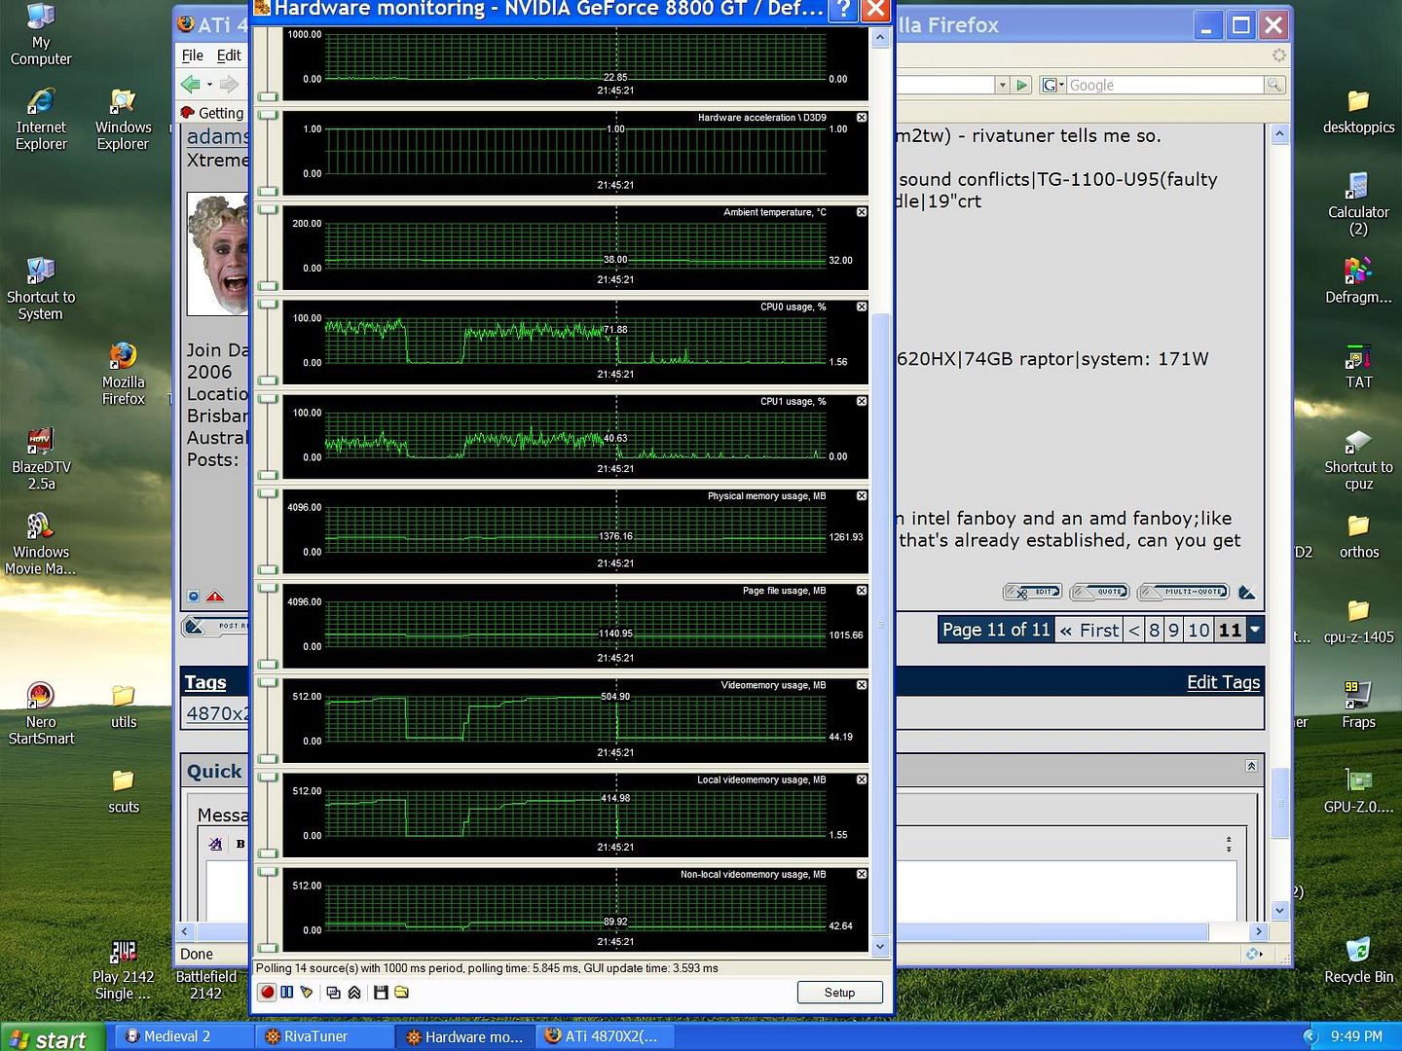Select the Nero StartSmart desktop icon
1402x1051 pixels.
point(41,713)
